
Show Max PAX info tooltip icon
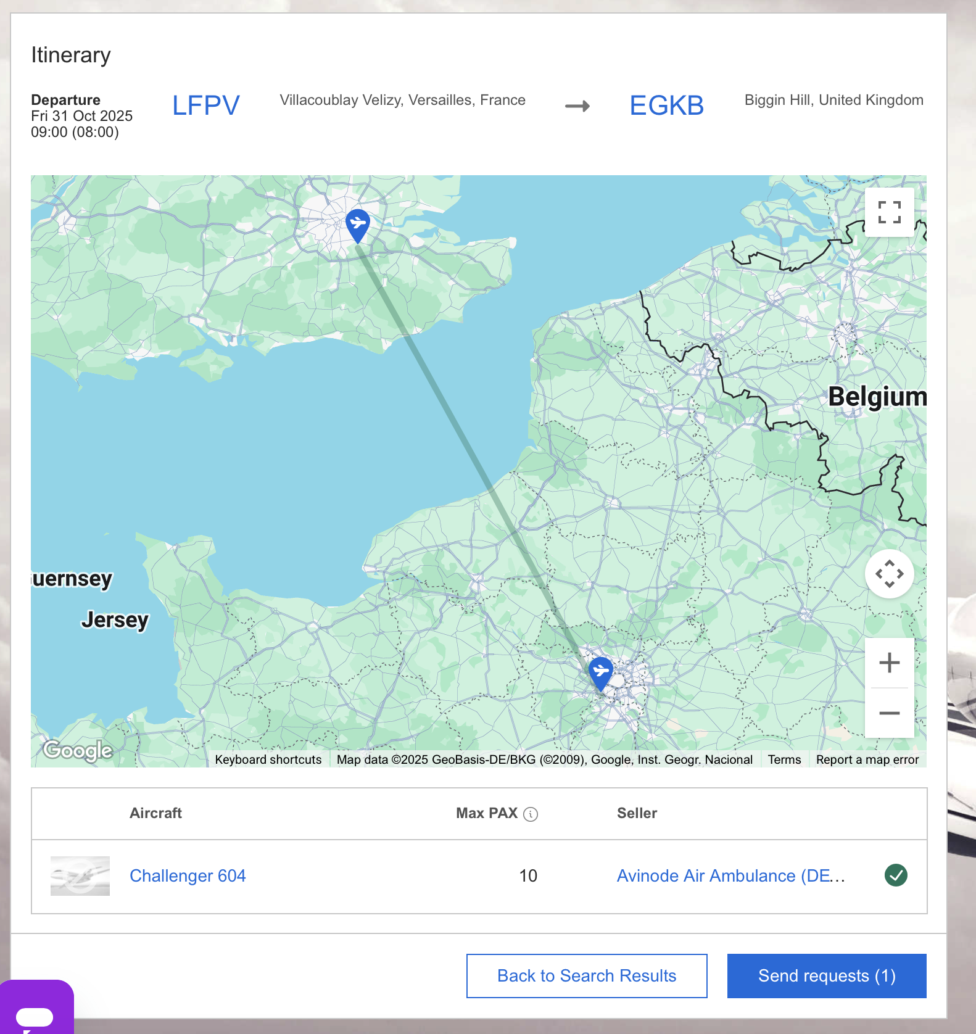pos(531,814)
